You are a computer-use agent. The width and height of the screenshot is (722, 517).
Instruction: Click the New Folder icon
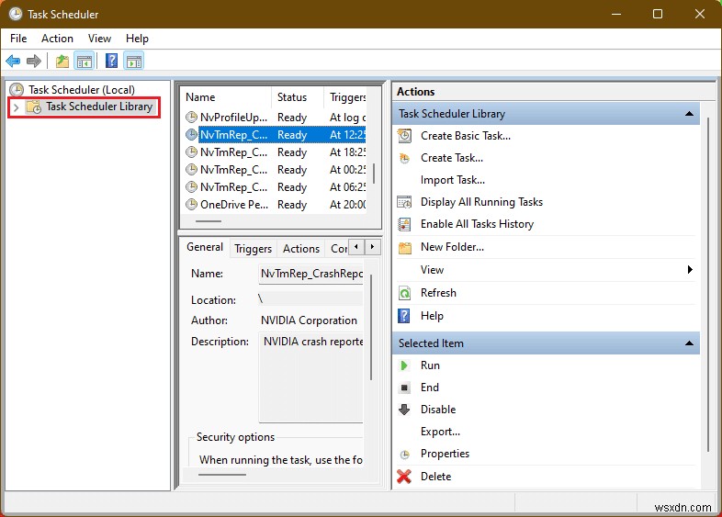pyautogui.click(x=405, y=248)
